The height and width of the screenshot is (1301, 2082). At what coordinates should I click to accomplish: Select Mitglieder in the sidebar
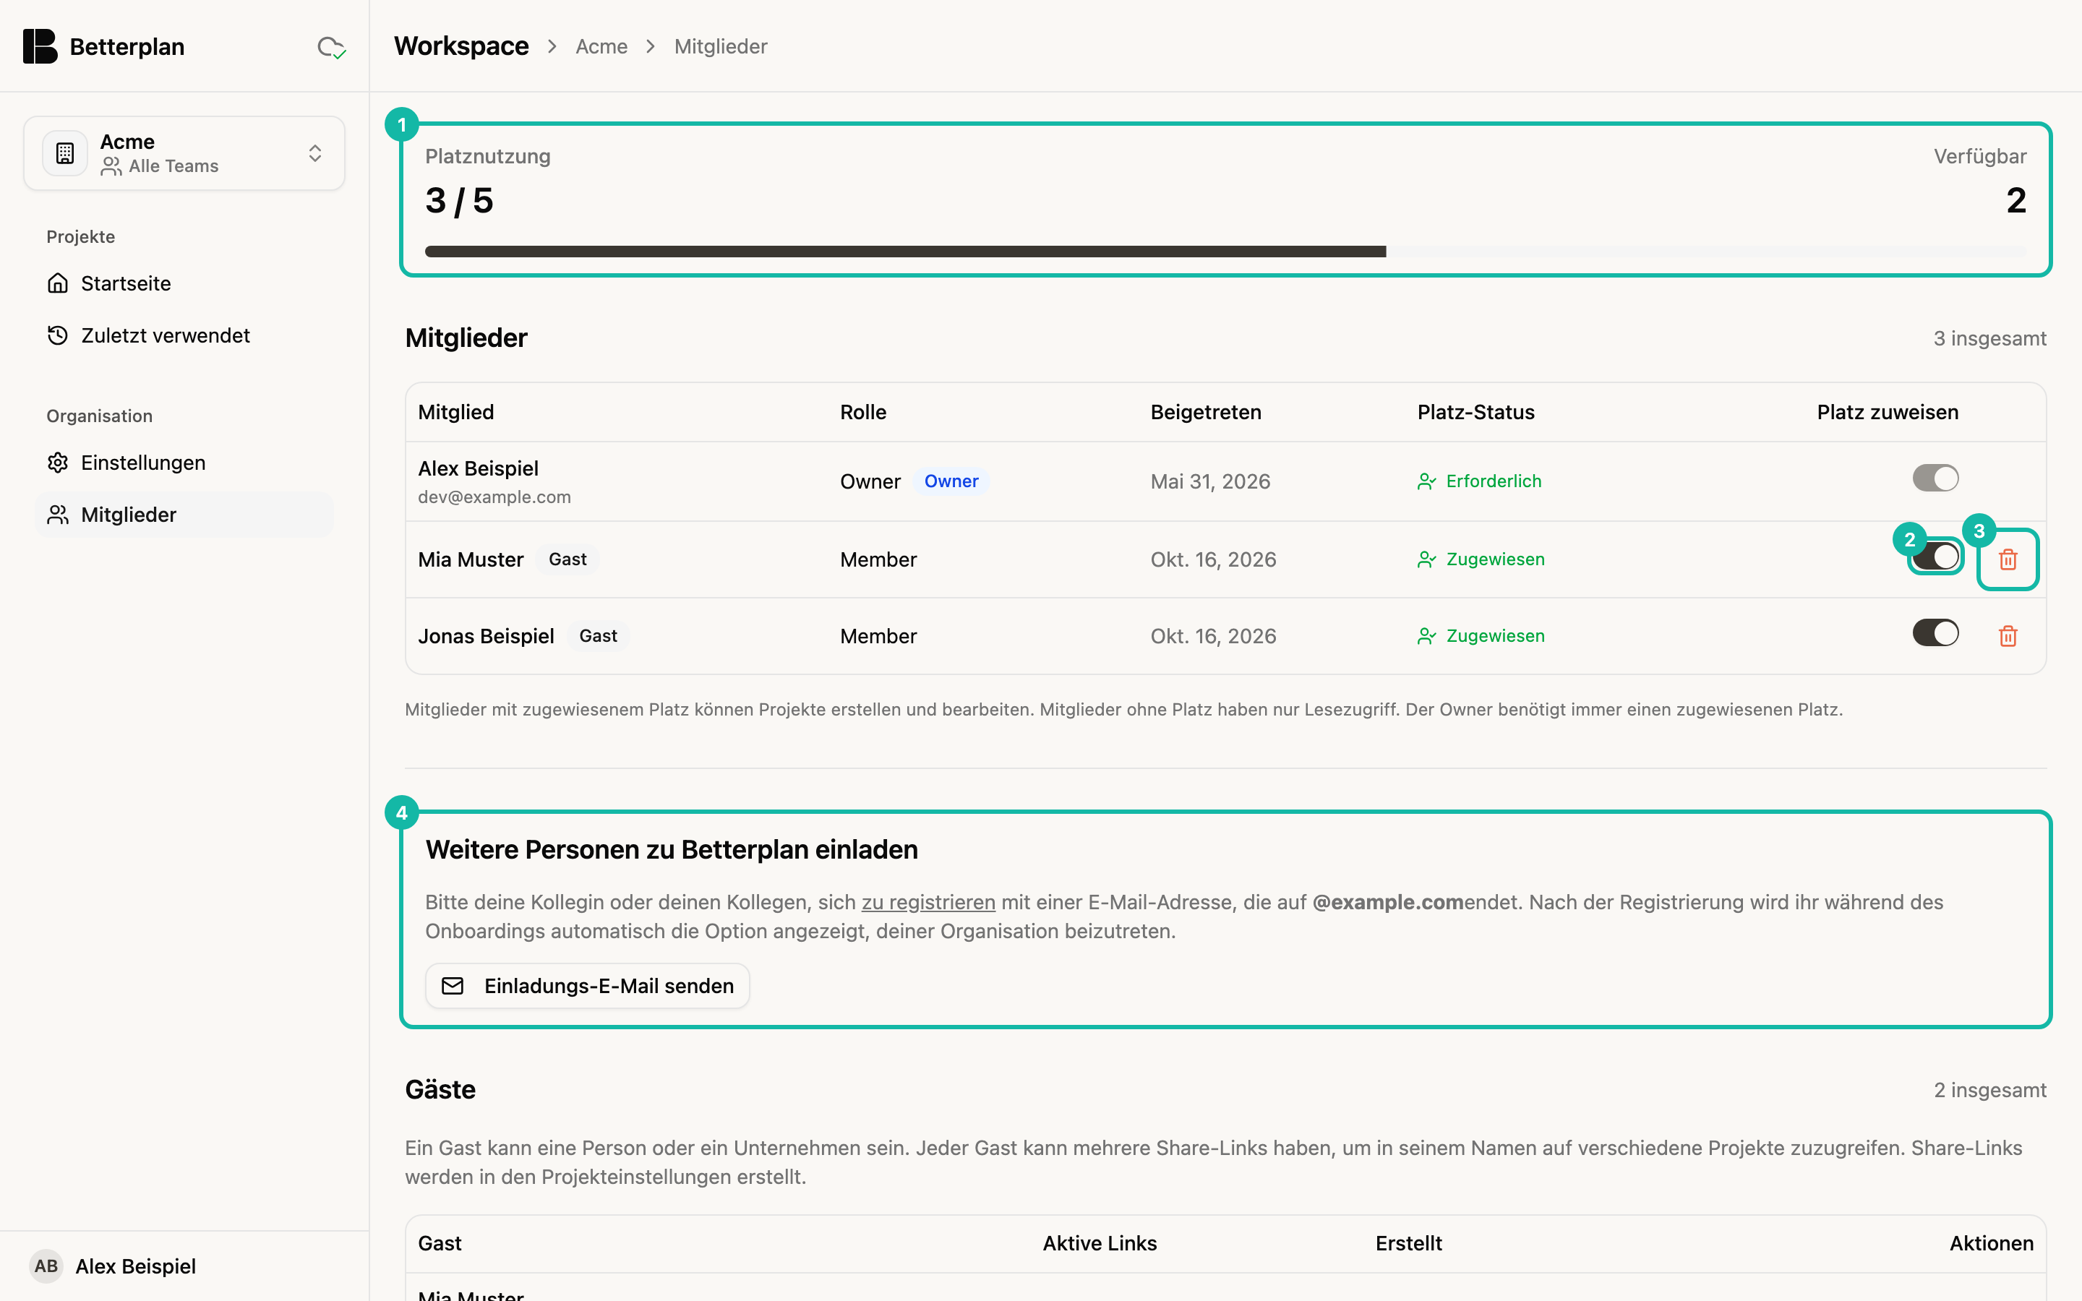(x=184, y=515)
